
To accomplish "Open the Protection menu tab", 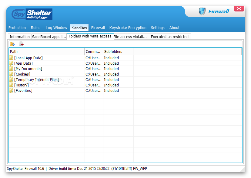I will coord(17,28).
